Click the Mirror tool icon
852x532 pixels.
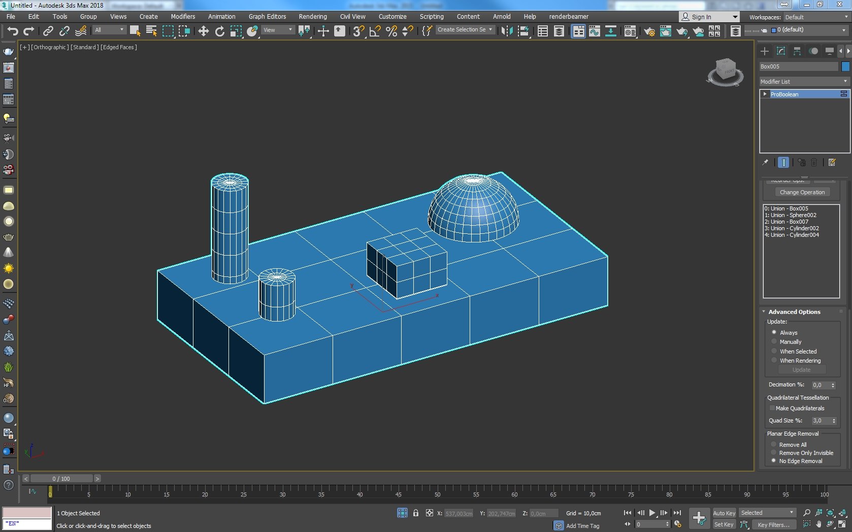(506, 31)
